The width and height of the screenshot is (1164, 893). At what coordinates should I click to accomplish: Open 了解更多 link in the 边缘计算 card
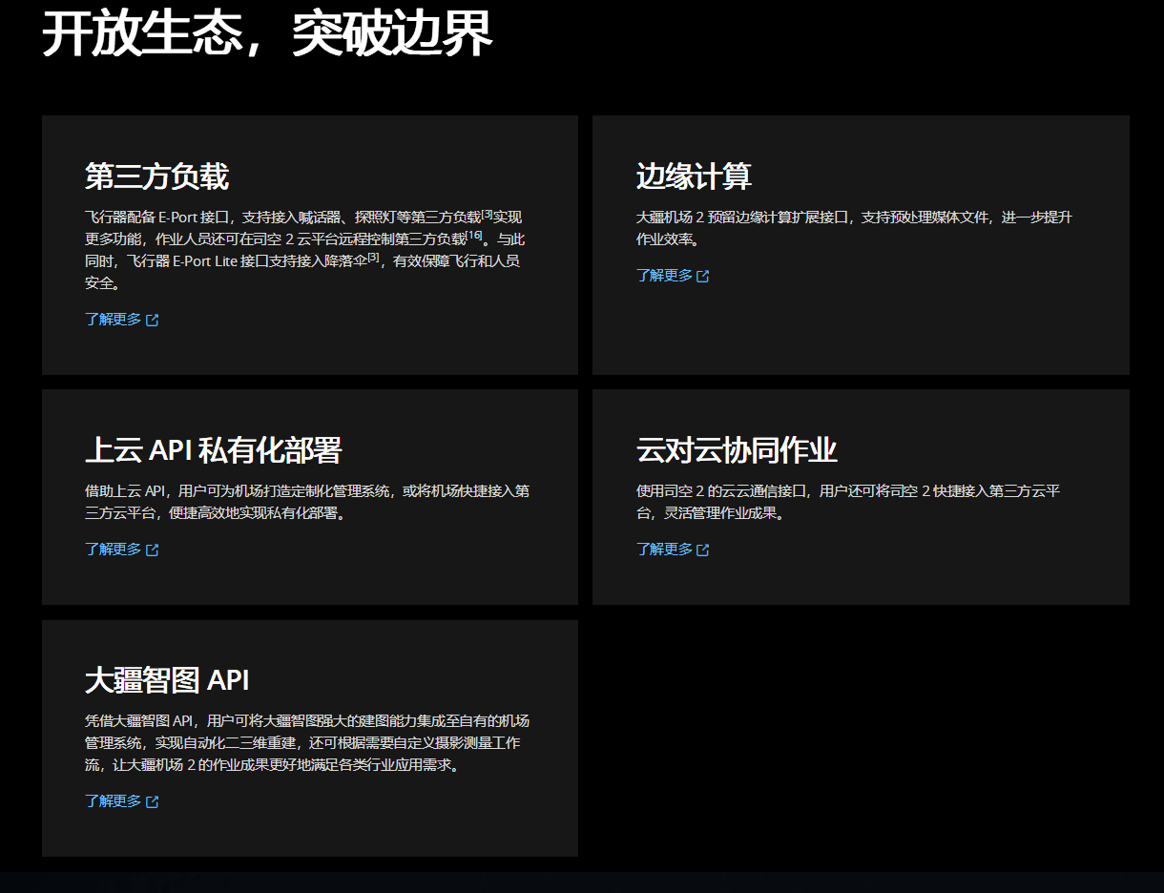663,276
